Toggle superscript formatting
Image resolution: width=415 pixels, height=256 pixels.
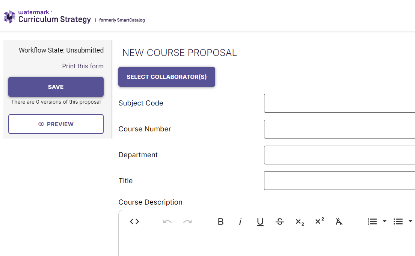coord(320,221)
